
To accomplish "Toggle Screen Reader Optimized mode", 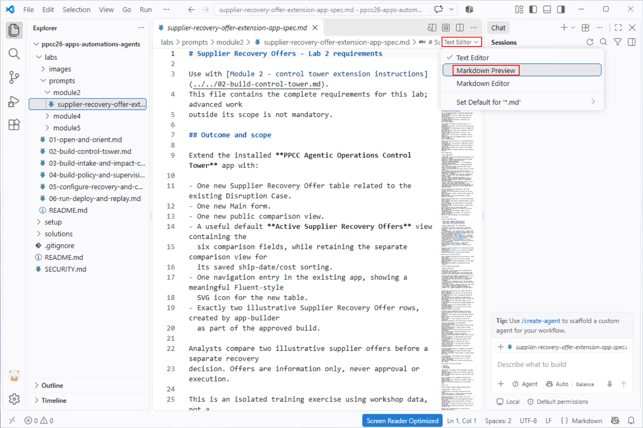I will point(402,421).
